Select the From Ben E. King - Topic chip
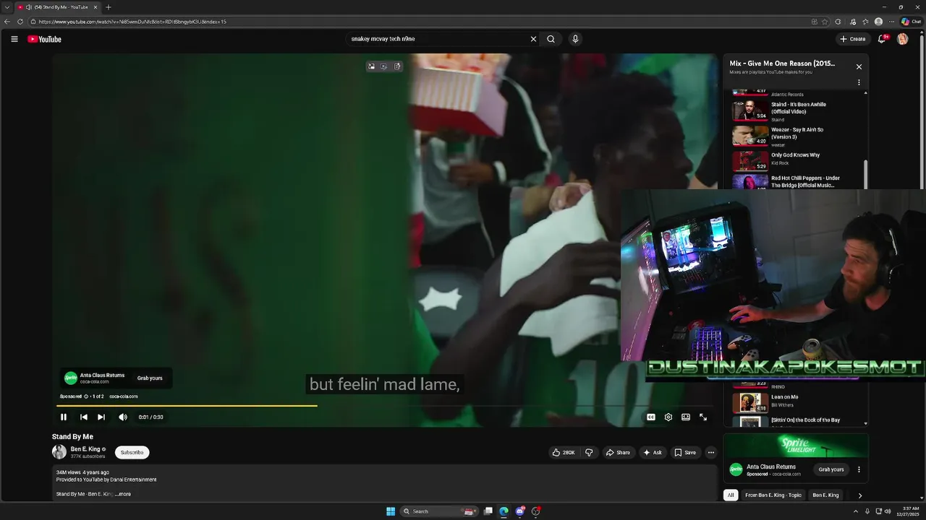This screenshot has height=520, width=926. [773, 495]
